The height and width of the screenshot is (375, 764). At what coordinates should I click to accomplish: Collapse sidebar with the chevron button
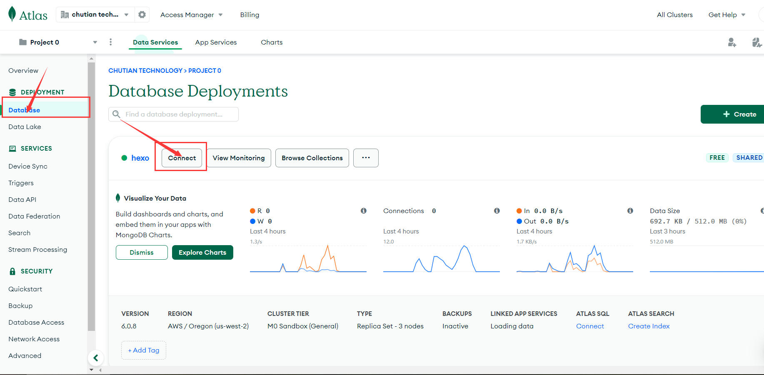tap(96, 358)
